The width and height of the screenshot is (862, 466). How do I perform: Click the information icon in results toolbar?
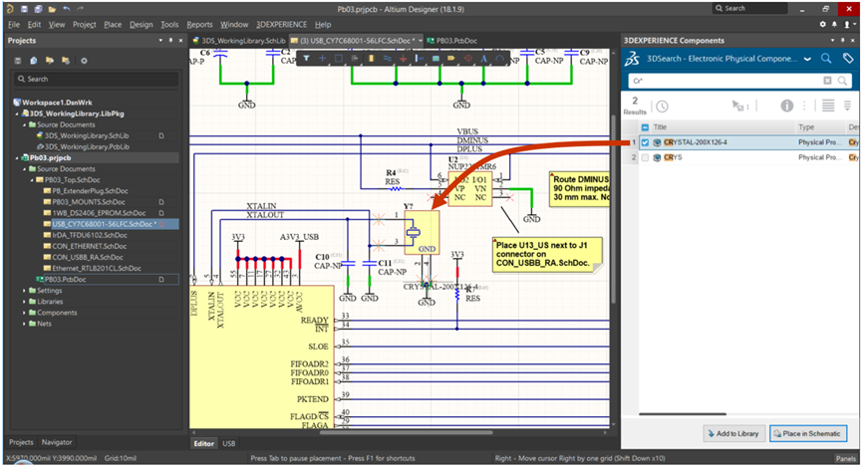(x=786, y=106)
